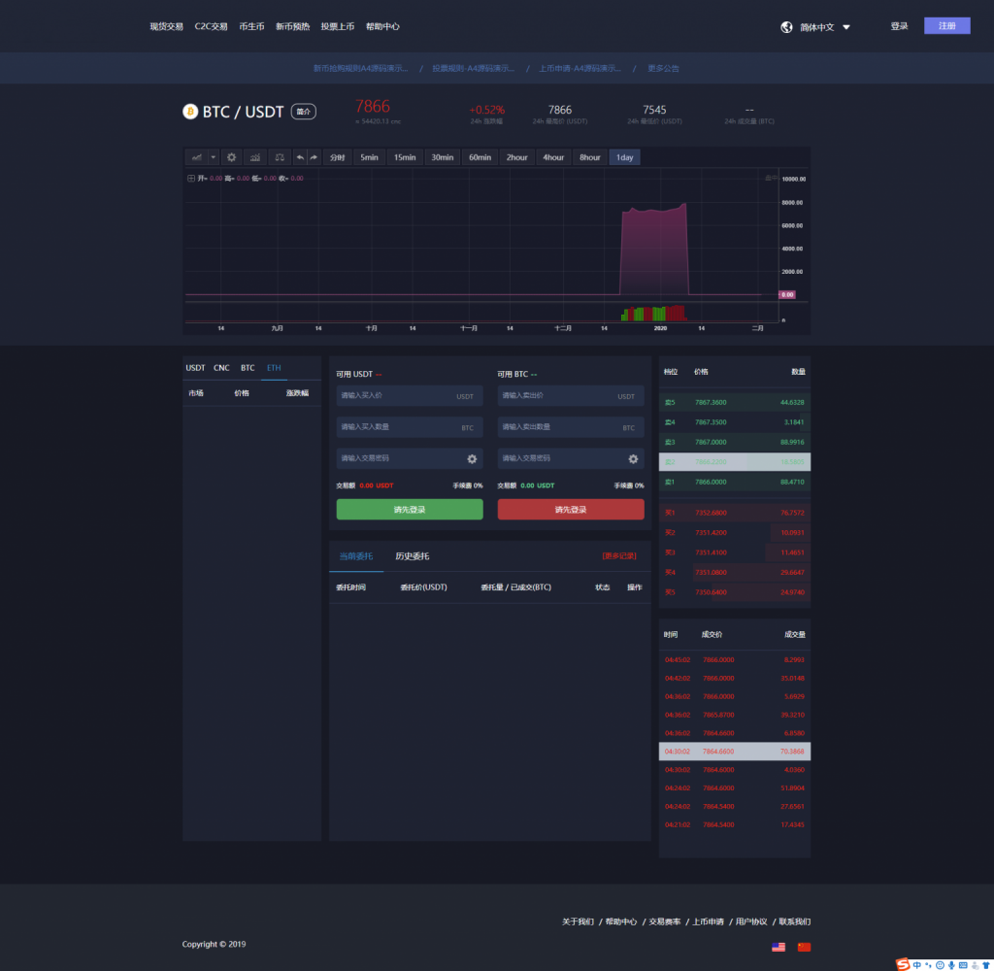Click the purple 注册 register button
Image resolution: width=994 pixels, height=971 pixels.
(946, 26)
